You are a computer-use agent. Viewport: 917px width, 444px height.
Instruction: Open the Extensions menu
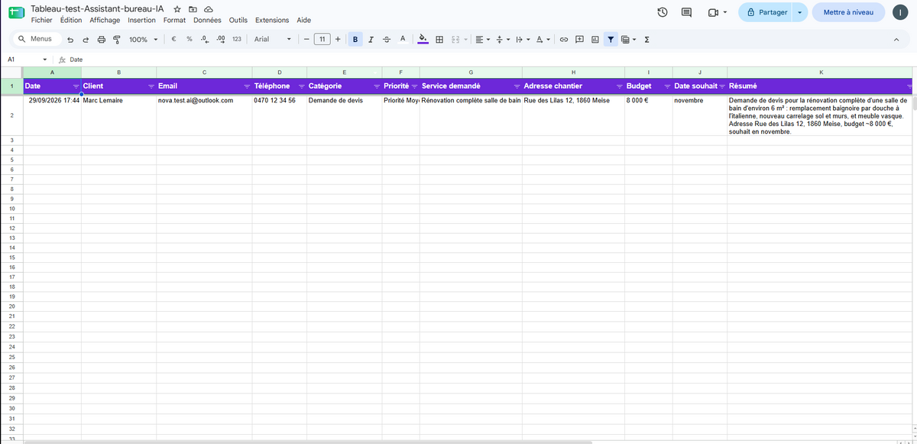(x=272, y=20)
